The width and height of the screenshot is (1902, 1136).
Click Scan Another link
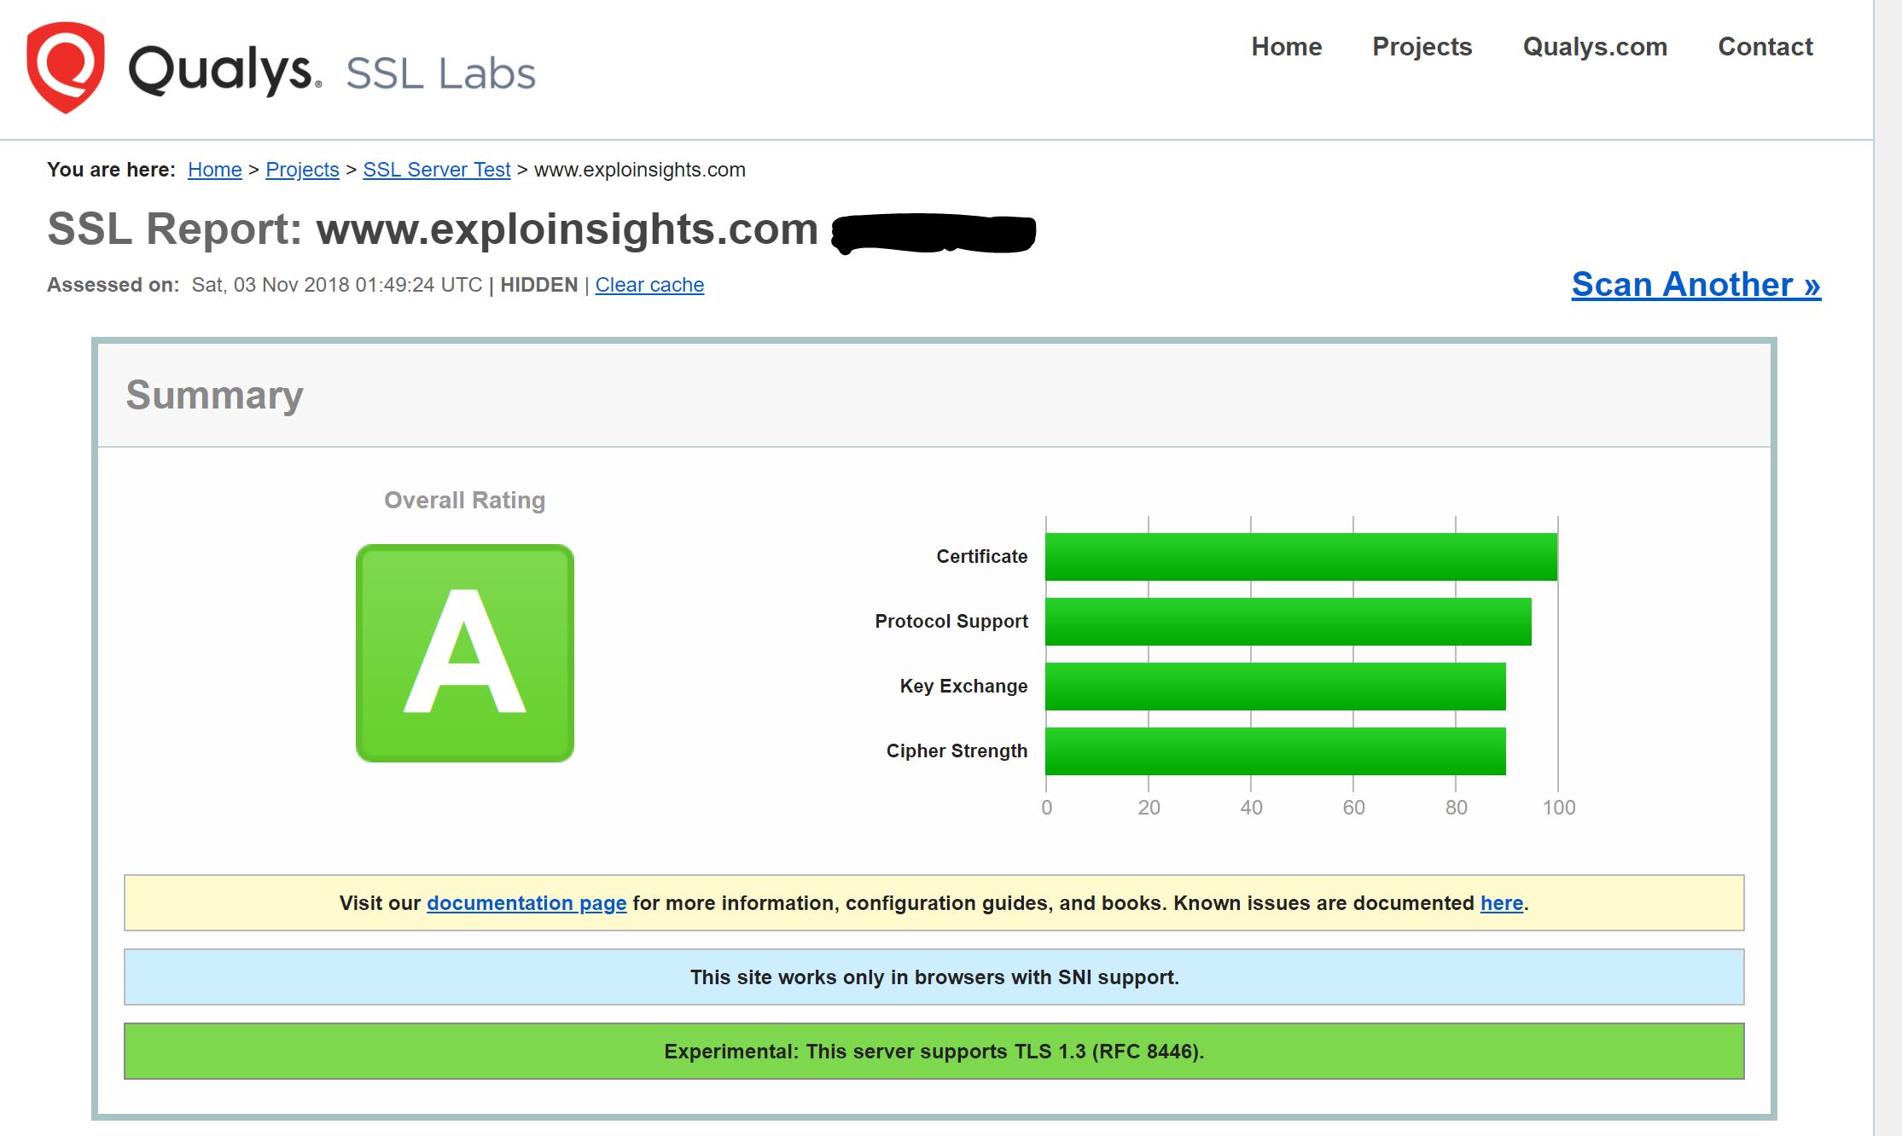(x=1696, y=284)
